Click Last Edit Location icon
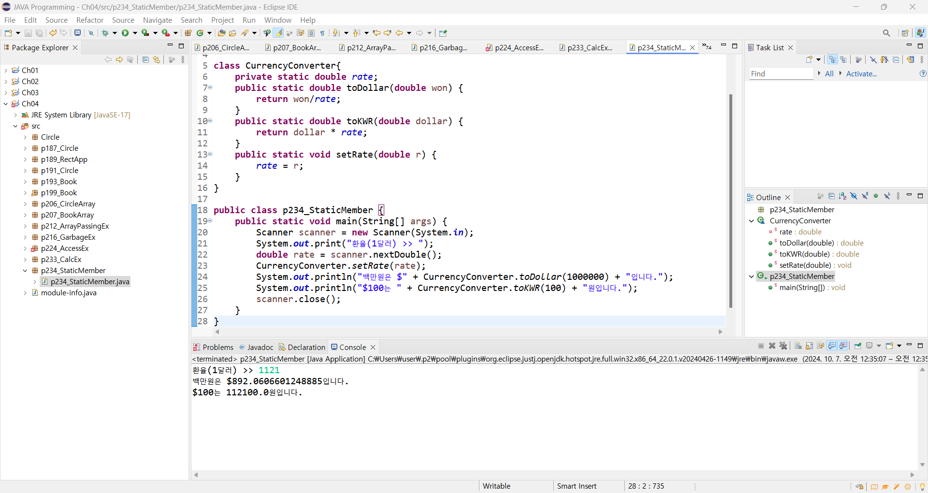 point(376,33)
